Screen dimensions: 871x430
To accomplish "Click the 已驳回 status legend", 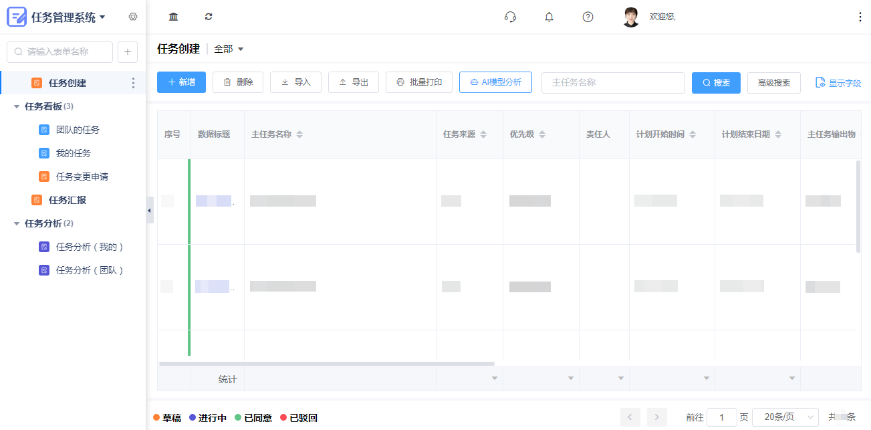I will coord(299,418).
